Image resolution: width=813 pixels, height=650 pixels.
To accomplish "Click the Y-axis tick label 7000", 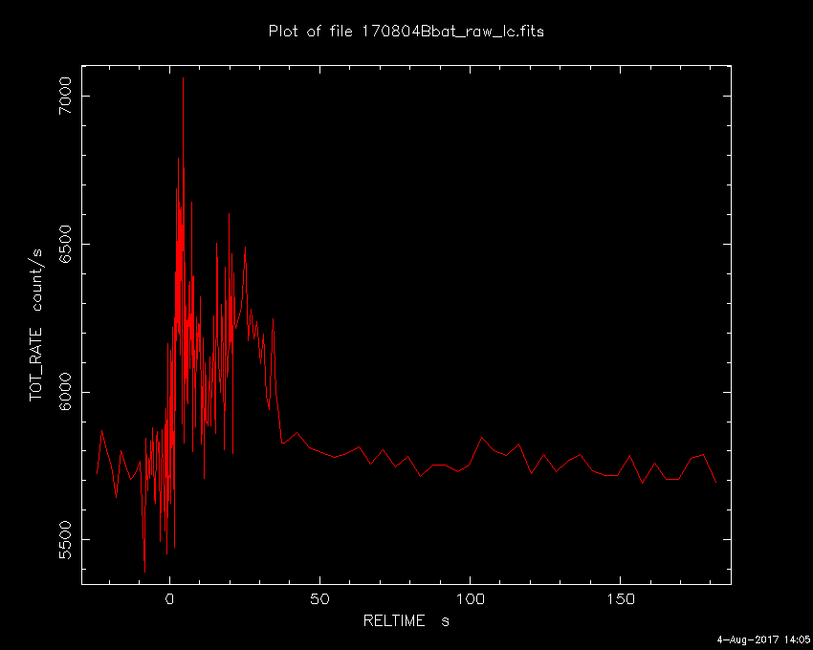I will click(x=65, y=96).
